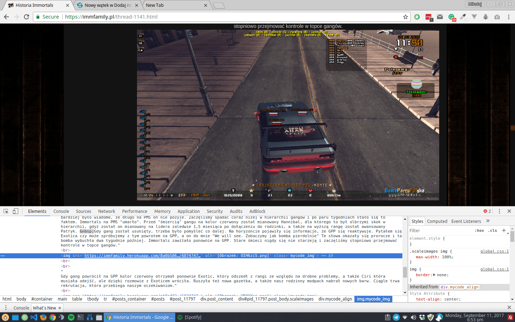
Task: Select div.mycode_align in the breadcrumb bar
Action: [x=335, y=299]
